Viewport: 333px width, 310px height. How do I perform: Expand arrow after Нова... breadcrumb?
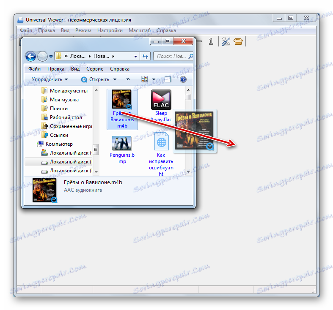coord(113,57)
